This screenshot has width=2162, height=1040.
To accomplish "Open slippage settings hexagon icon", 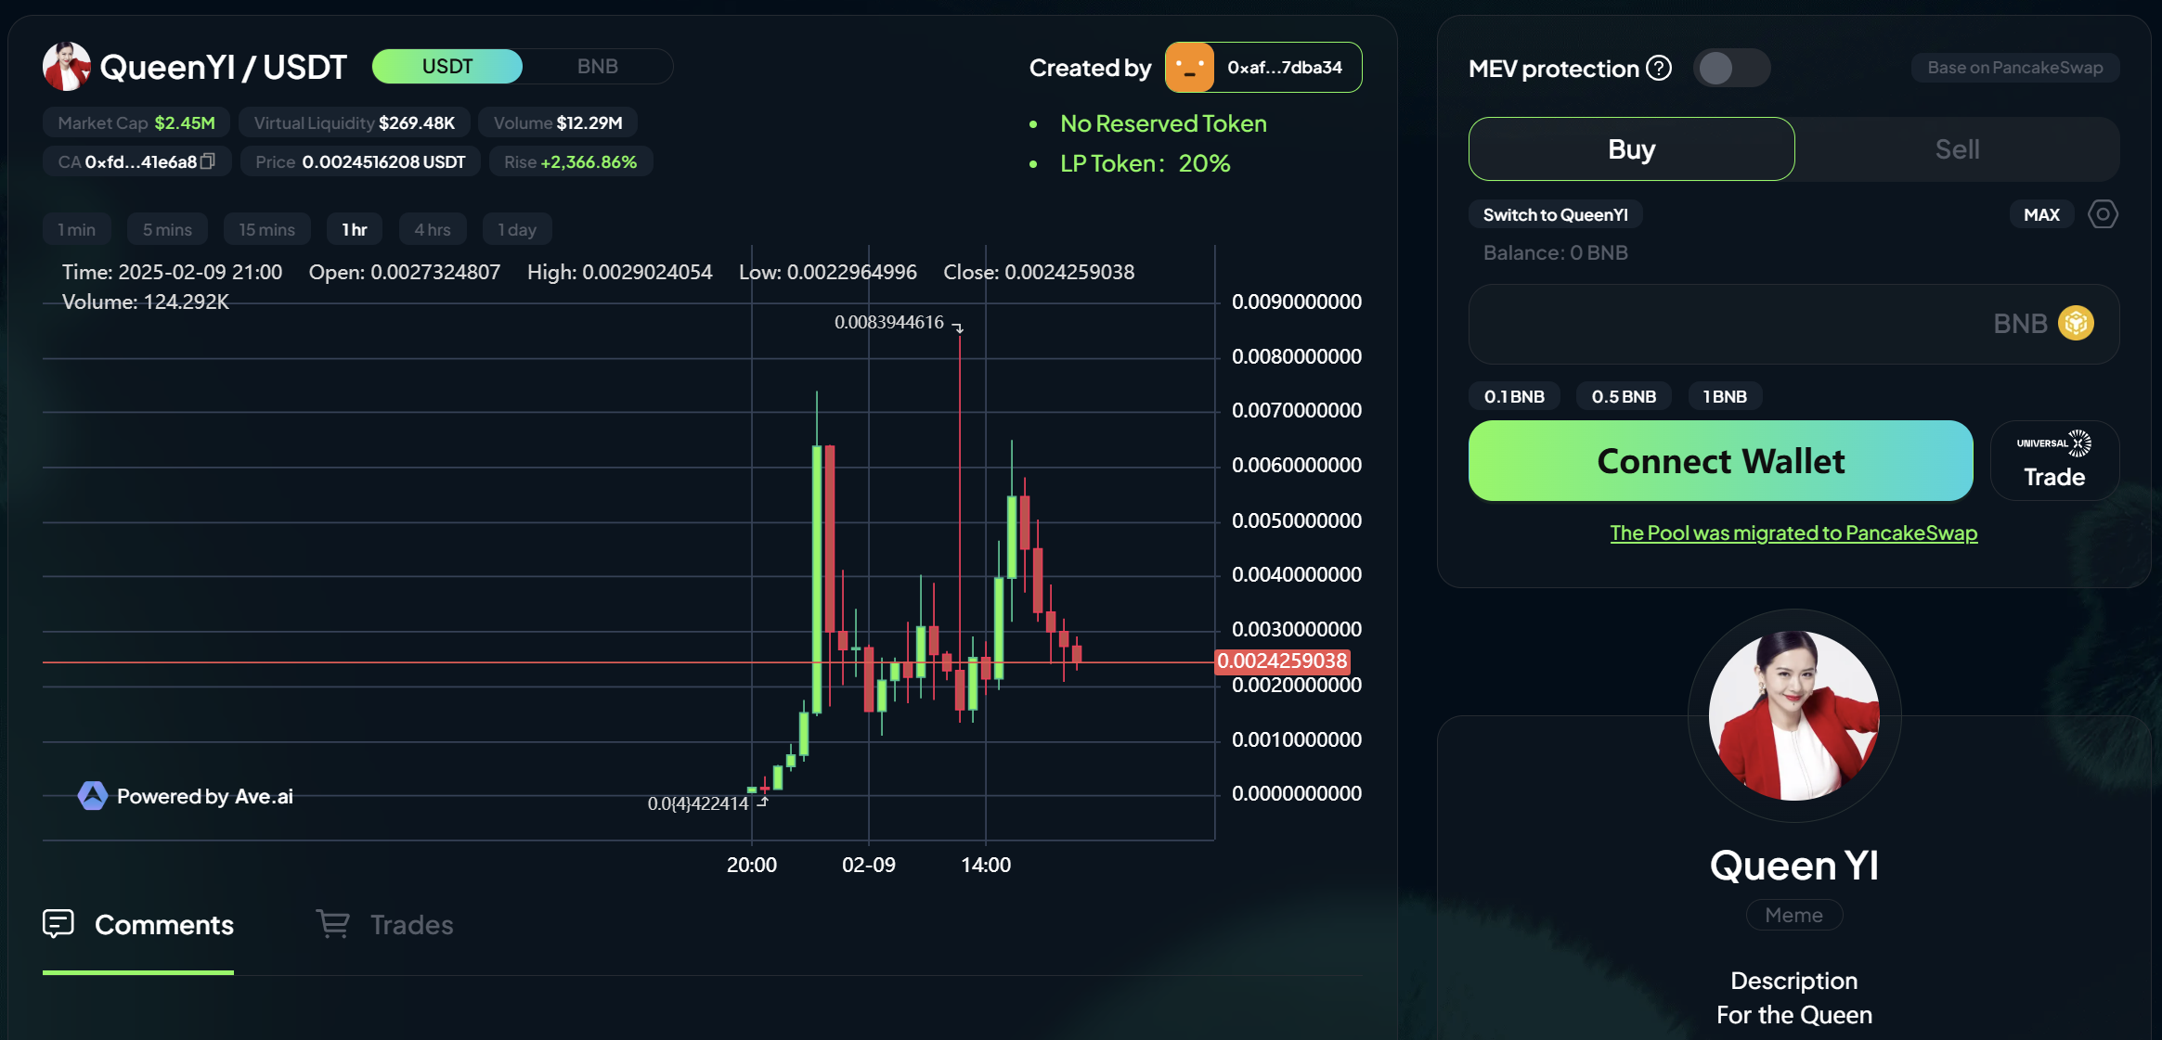I will (x=2102, y=214).
